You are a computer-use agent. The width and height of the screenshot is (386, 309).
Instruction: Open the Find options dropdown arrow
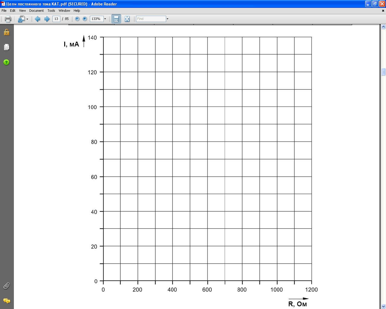tap(167, 19)
